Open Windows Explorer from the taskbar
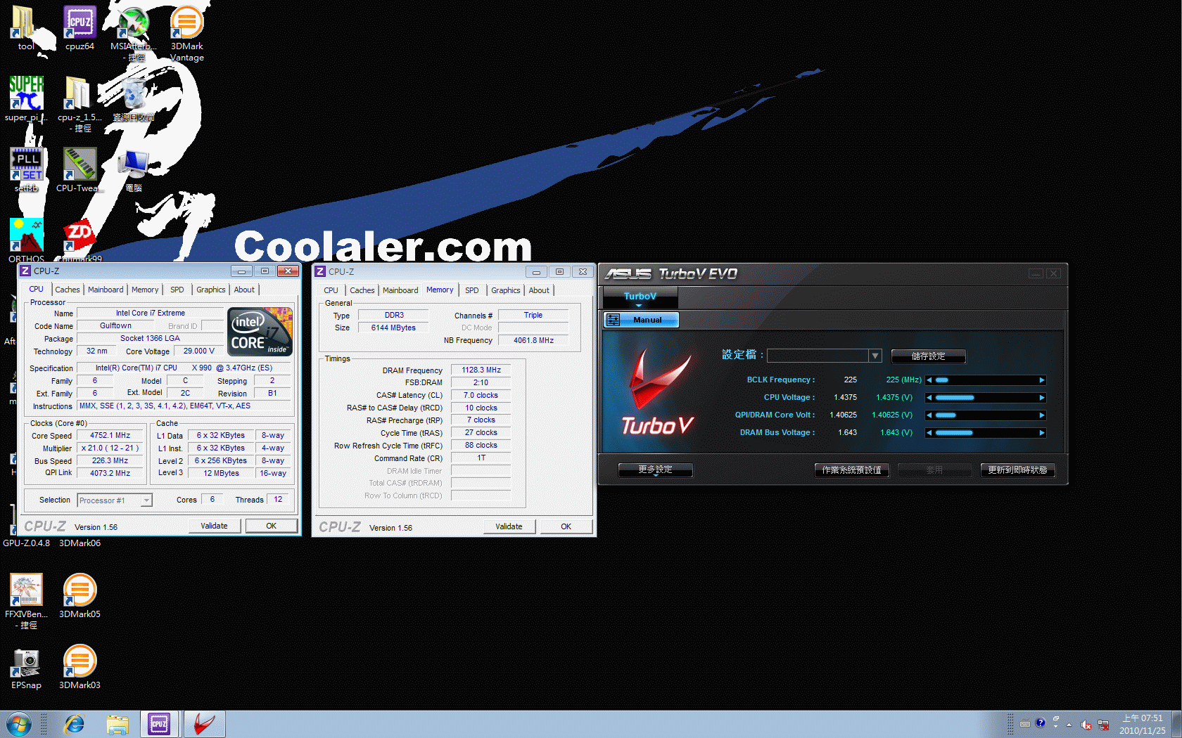This screenshot has height=738, width=1182. point(117,724)
